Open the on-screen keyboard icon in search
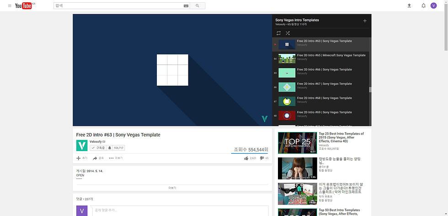 (x=186, y=6)
